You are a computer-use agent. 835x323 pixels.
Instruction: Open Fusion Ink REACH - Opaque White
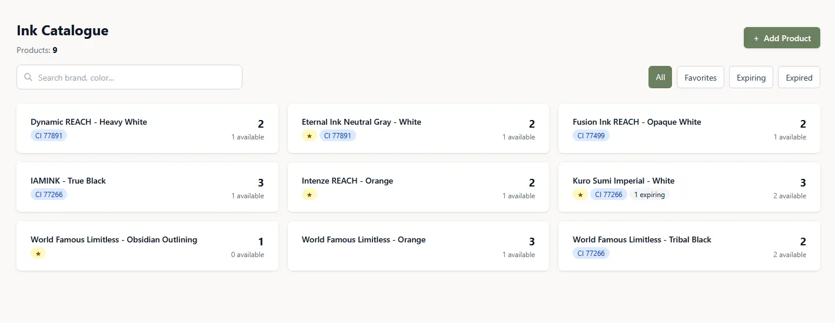(637, 122)
